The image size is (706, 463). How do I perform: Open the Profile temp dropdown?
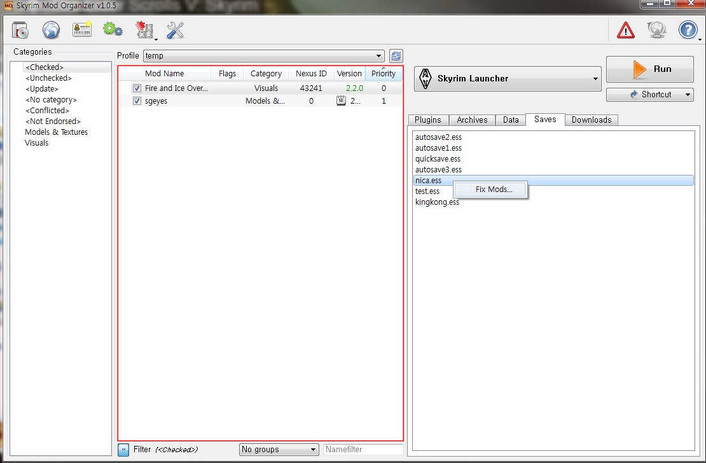263,56
